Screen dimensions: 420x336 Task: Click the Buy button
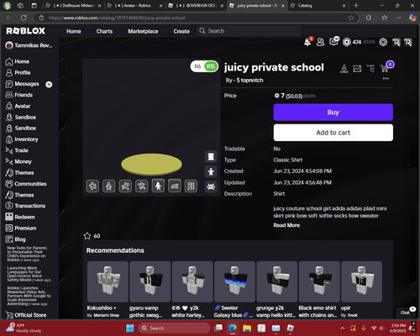coord(333,113)
